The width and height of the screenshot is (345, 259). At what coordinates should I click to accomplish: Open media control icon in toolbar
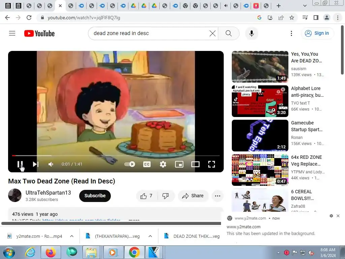click(305, 18)
